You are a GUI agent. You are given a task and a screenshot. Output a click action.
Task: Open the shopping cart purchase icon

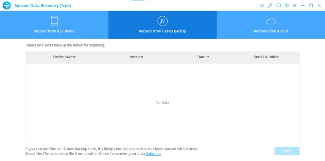(x=262, y=6)
